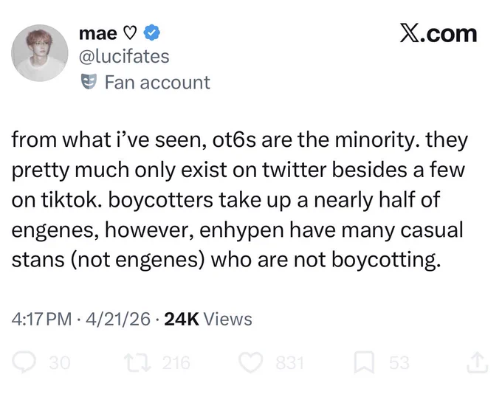Click the blue verified checkmark badge
This screenshot has width=502, height=400.
click(x=152, y=32)
